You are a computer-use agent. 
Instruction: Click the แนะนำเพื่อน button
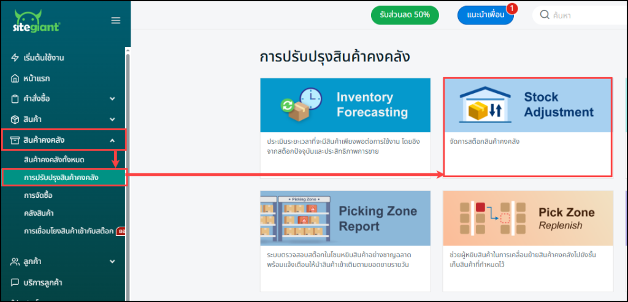[x=484, y=15]
